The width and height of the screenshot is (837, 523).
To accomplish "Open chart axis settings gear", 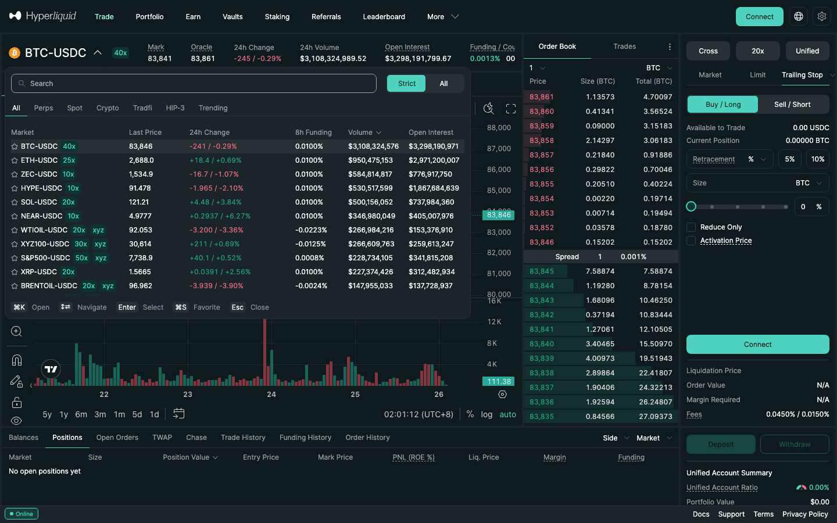I will click(503, 395).
